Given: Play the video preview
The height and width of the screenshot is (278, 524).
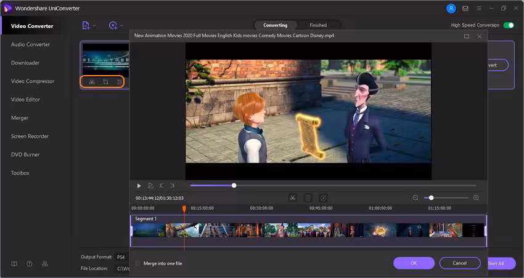Looking at the screenshot, I should click(139, 186).
